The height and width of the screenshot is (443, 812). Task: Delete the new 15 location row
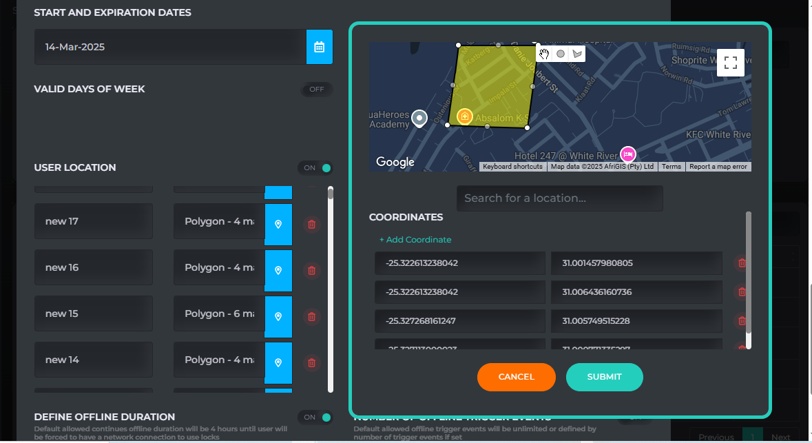[x=312, y=317]
